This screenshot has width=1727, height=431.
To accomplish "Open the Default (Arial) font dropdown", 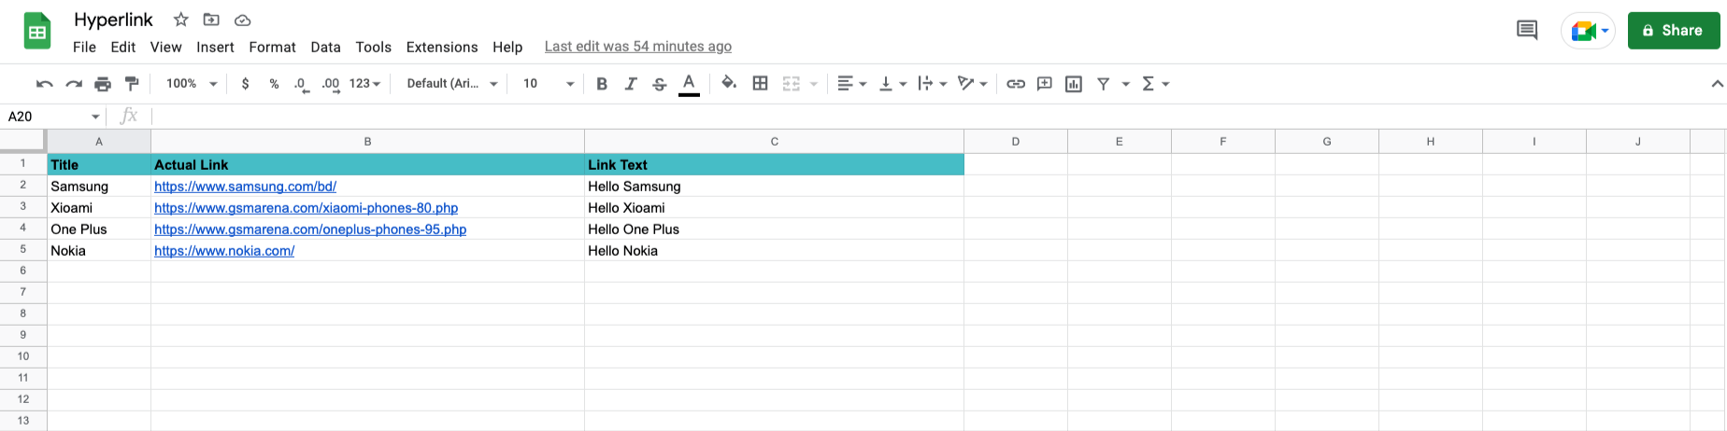I will point(452,84).
